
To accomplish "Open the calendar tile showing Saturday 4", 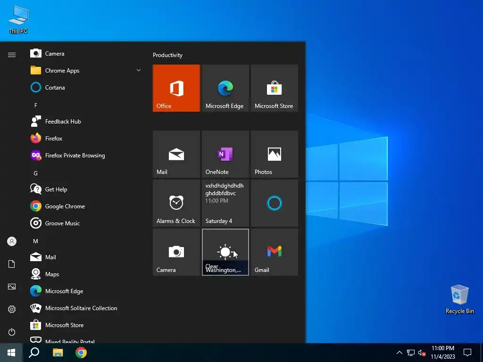I will [x=225, y=203].
